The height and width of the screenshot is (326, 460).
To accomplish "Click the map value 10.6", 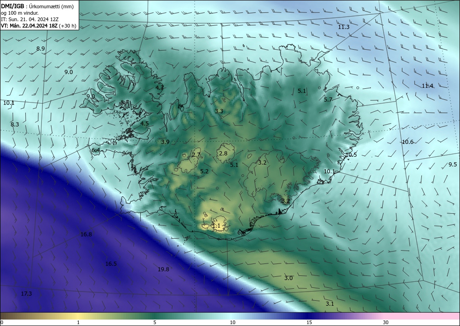I will tap(408, 142).
